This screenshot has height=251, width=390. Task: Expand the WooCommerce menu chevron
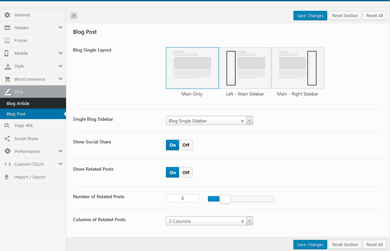click(60, 79)
